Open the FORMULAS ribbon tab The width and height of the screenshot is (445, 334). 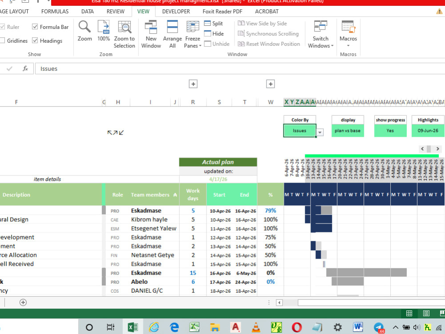[x=55, y=12]
